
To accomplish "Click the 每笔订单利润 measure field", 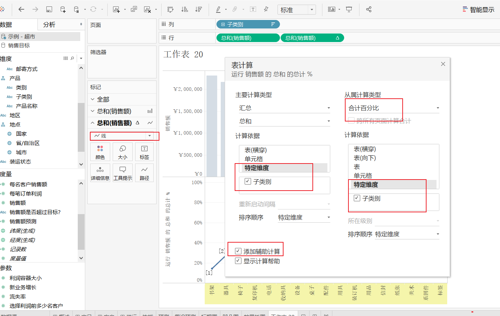I will coord(26,193).
